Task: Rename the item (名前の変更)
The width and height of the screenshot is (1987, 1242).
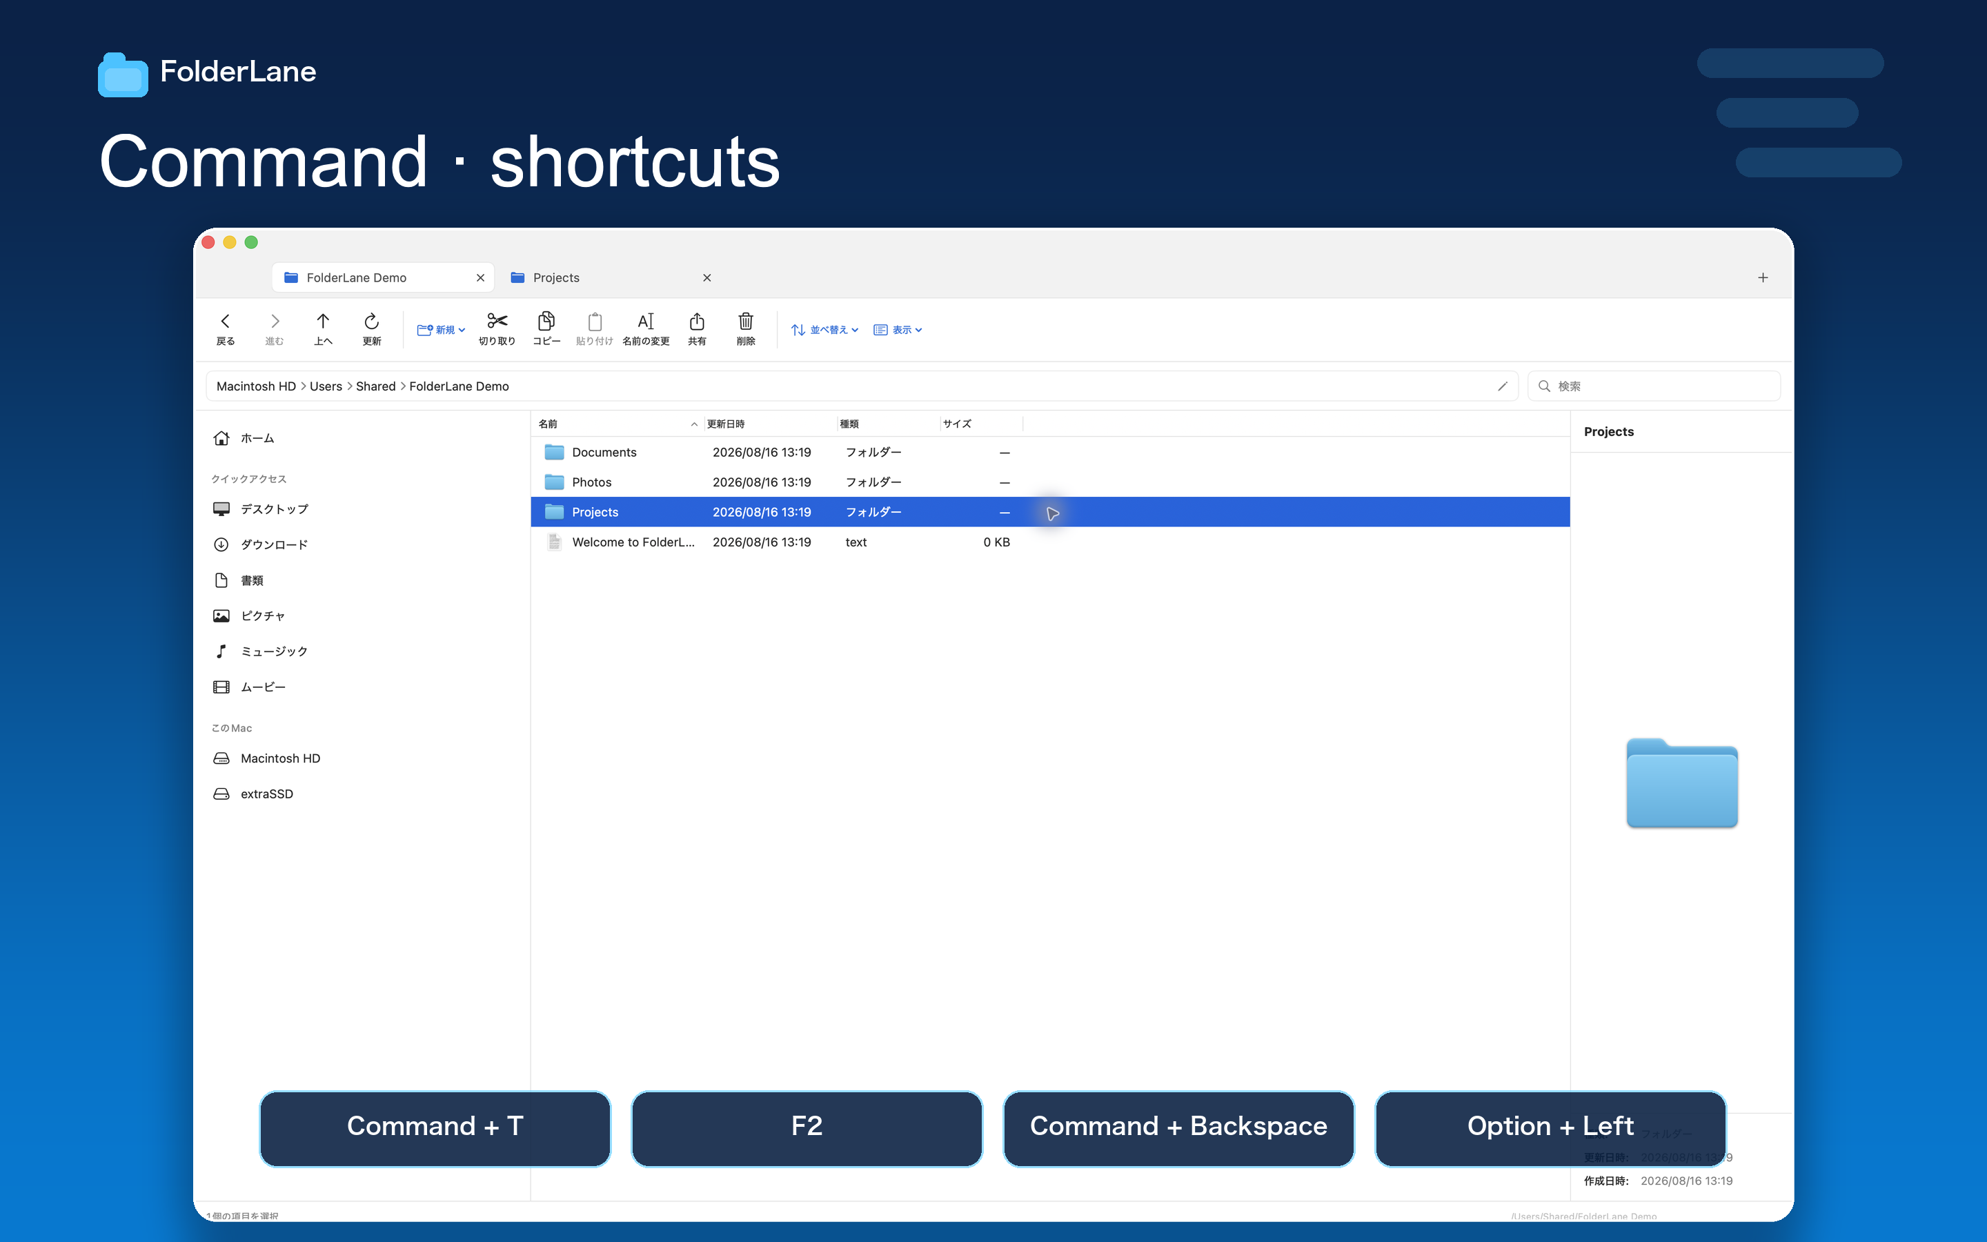Action: [645, 328]
